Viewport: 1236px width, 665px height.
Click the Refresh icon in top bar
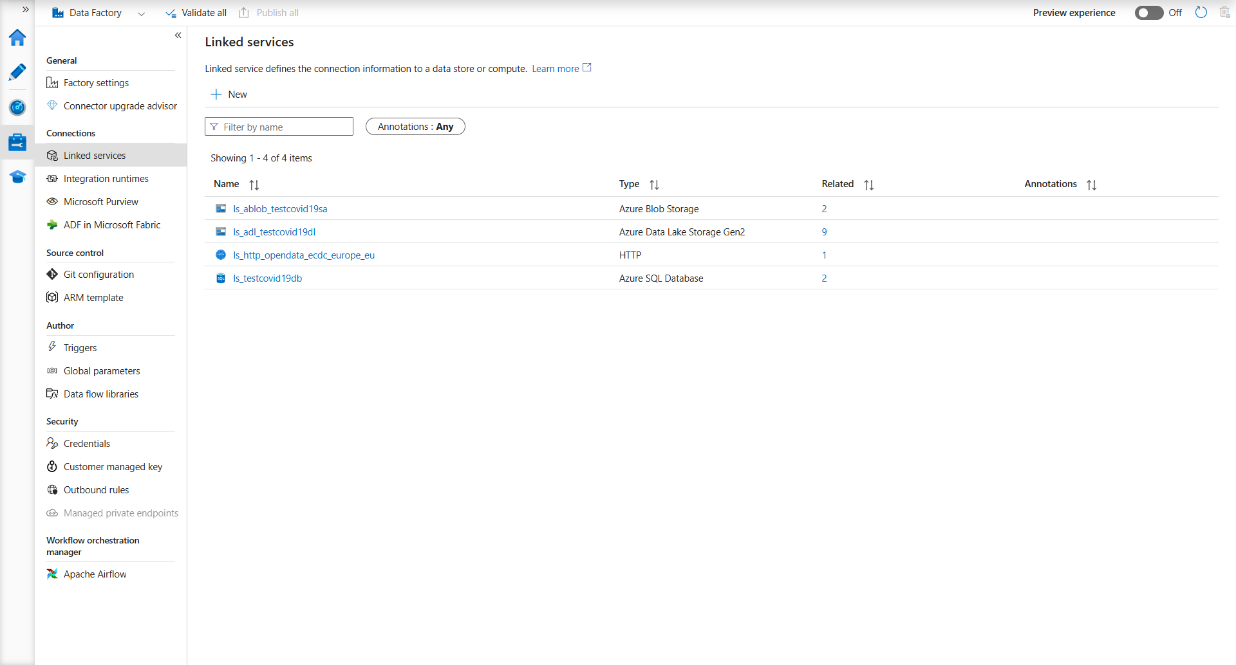pos(1201,12)
